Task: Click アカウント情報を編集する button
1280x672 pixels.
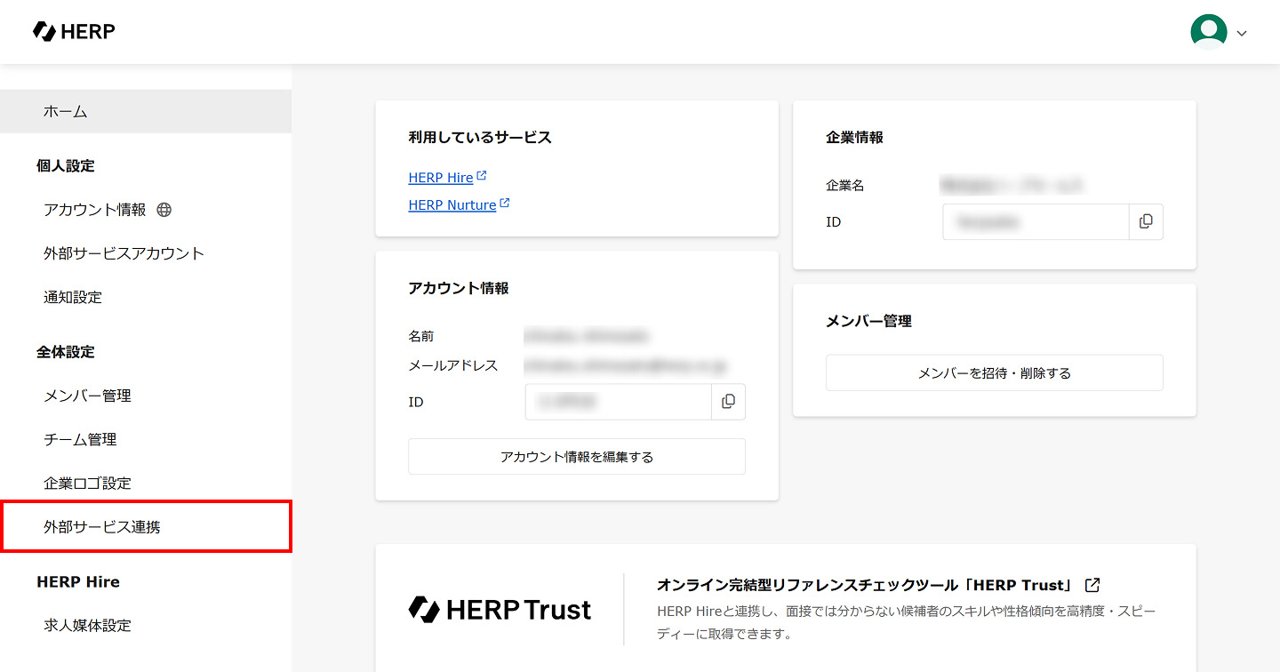Action: tap(577, 457)
